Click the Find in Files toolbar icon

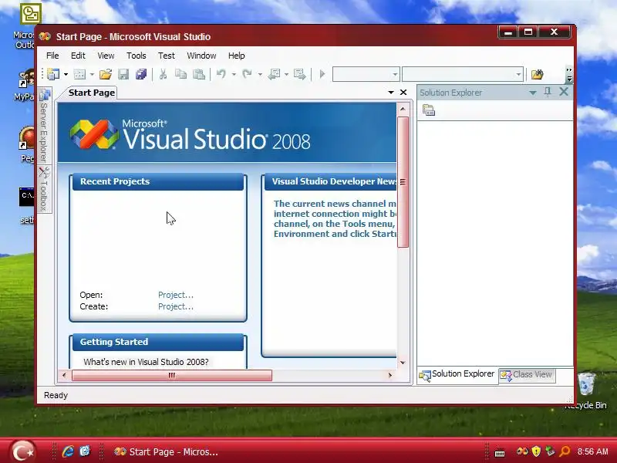point(537,74)
